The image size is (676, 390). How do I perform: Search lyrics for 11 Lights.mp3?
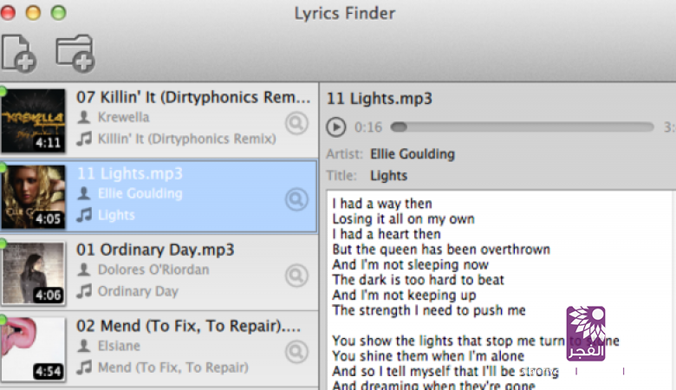(x=296, y=200)
